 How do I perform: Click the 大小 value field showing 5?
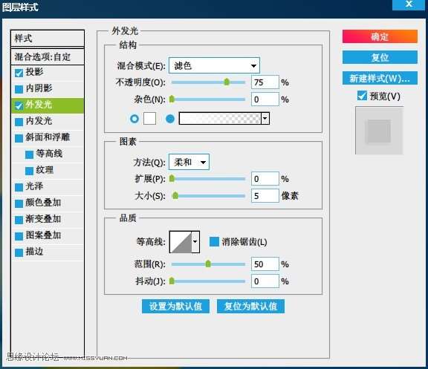[x=265, y=196]
